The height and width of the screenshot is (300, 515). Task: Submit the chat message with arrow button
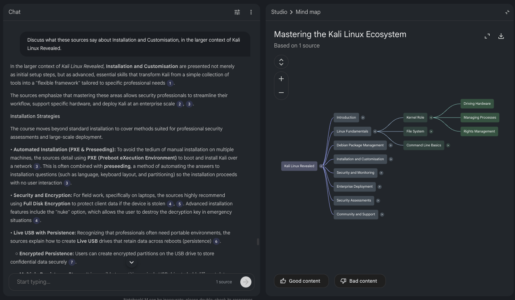(x=246, y=282)
